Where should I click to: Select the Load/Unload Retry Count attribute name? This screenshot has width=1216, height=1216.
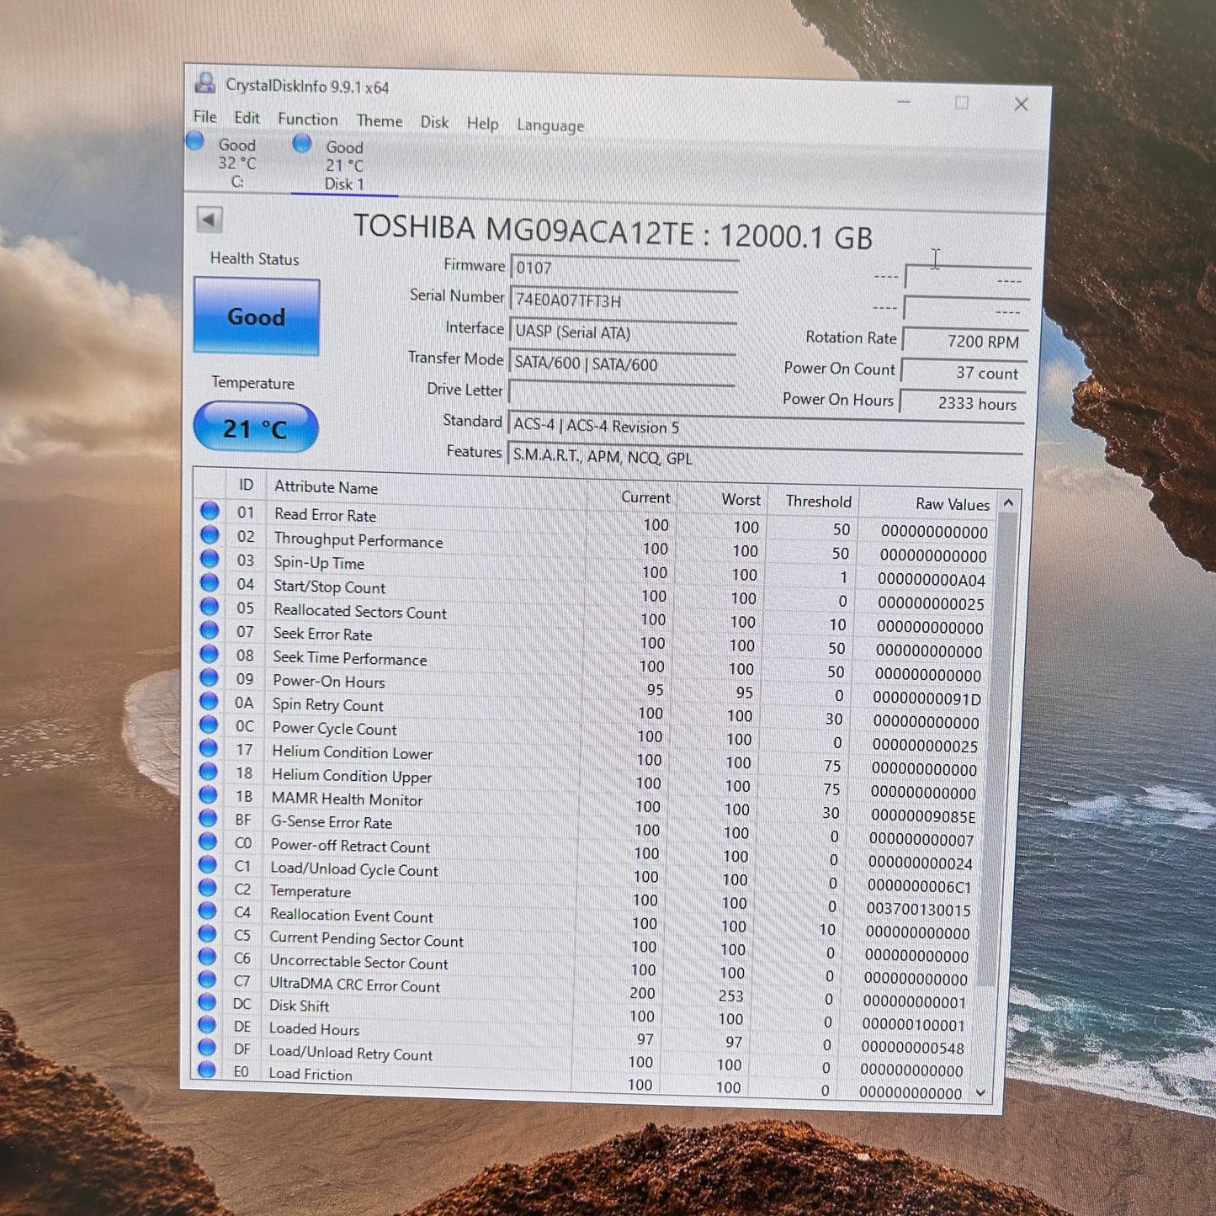pyautogui.click(x=350, y=1053)
